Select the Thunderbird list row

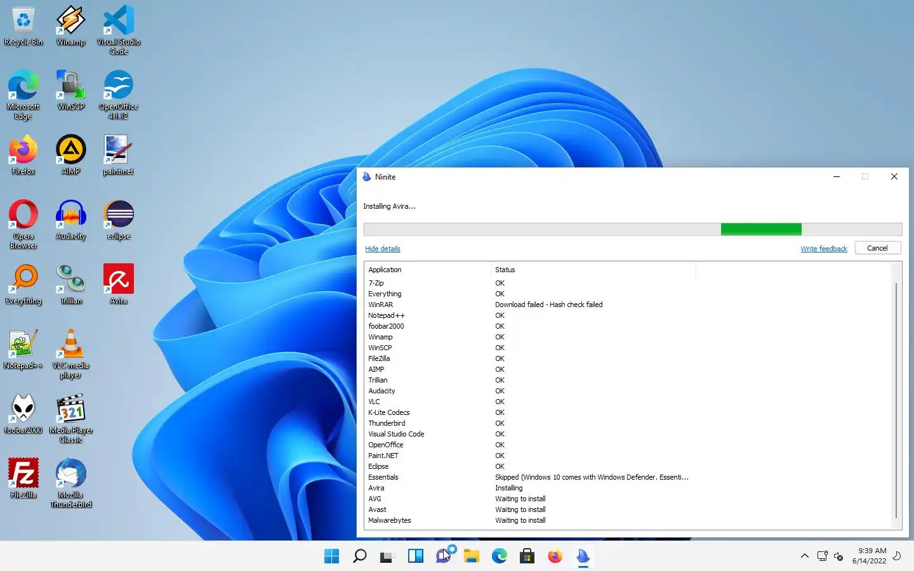coord(628,423)
